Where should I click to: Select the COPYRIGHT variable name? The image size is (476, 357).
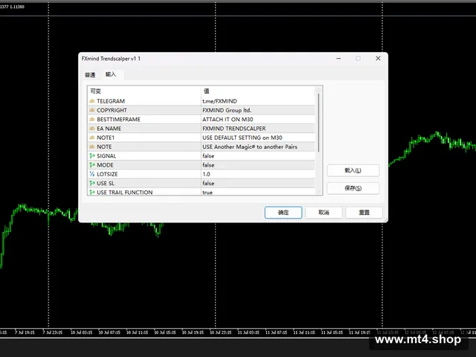(112, 110)
